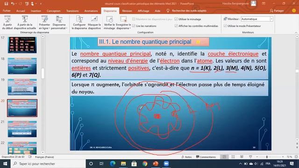Start slideshow from beginning via quick access icon
Screen dimensions: 299x168
[27, 4]
